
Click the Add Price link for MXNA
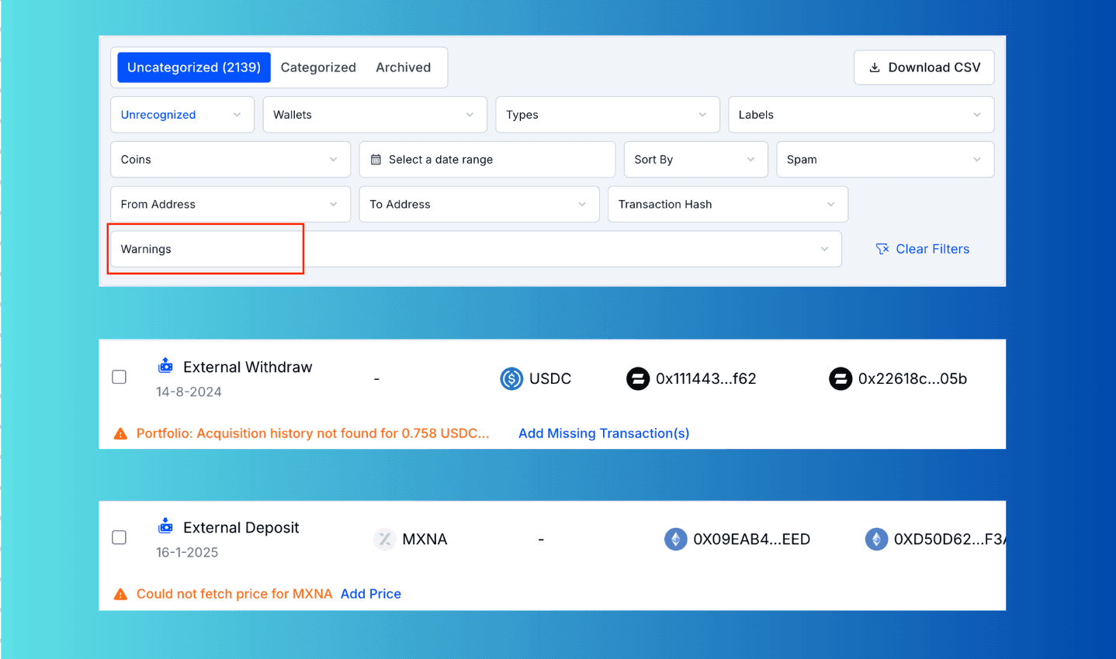click(370, 594)
